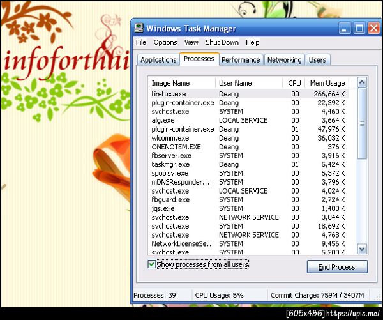The height and width of the screenshot is (320, 383).
Task: Maximize the Task Manager window
Action: coord(359,28)
